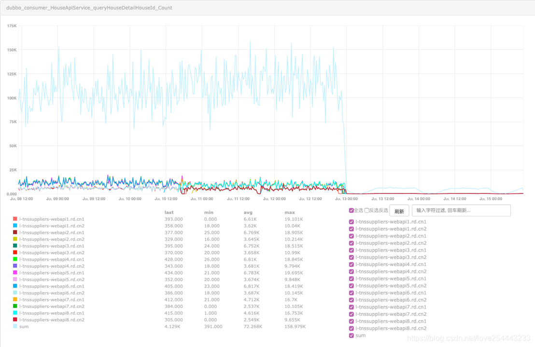Uncheck l-tnssuppliers-webapi2.rd.cn2 series checkbox
Screen dimensions: 535x347
pos(352,243)
